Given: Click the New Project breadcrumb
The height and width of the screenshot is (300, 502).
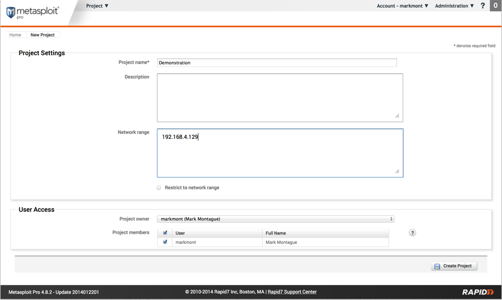Looking at the screenshot, I should point(42,35).
